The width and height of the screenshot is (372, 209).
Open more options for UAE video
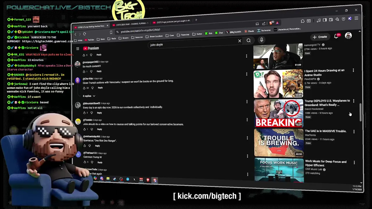(354, 131)
